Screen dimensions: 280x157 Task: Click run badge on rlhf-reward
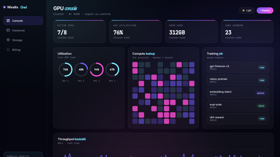coord(262,119)
